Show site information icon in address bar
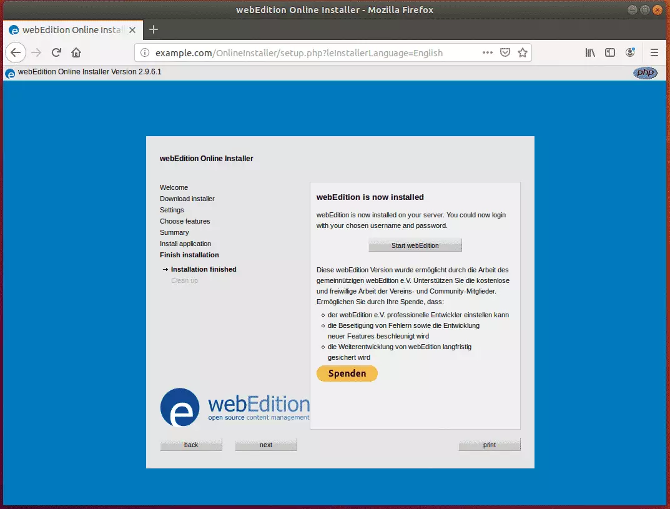670x509 pixels. [x=145, y=52]
